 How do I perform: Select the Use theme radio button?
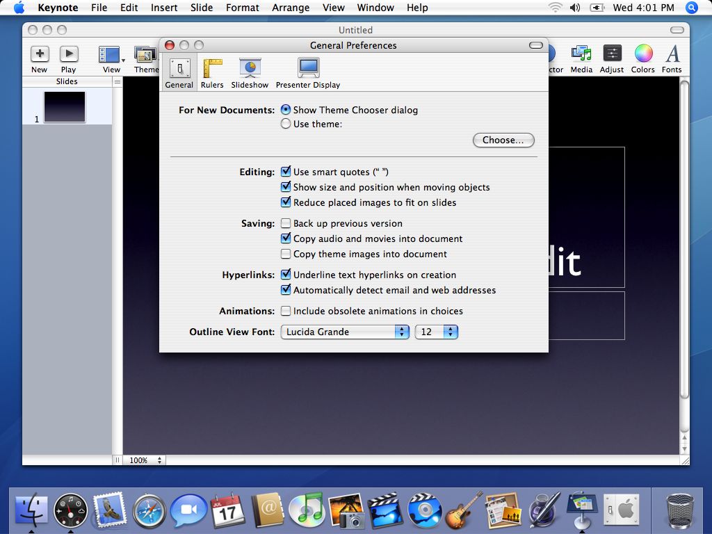coord(285,124)
